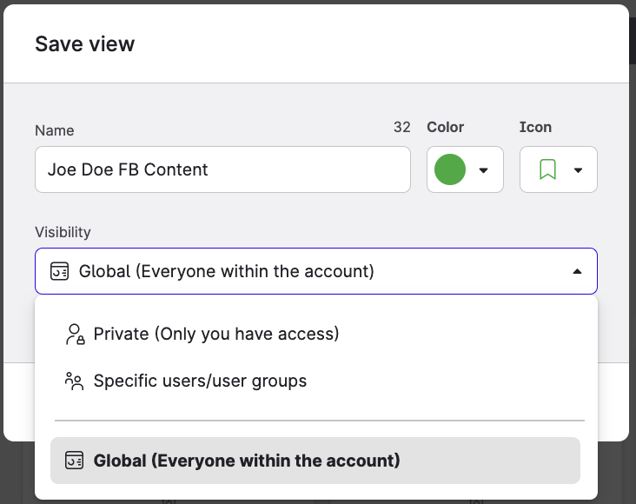Select Global (Everyone within the account) option

[247, 461]
